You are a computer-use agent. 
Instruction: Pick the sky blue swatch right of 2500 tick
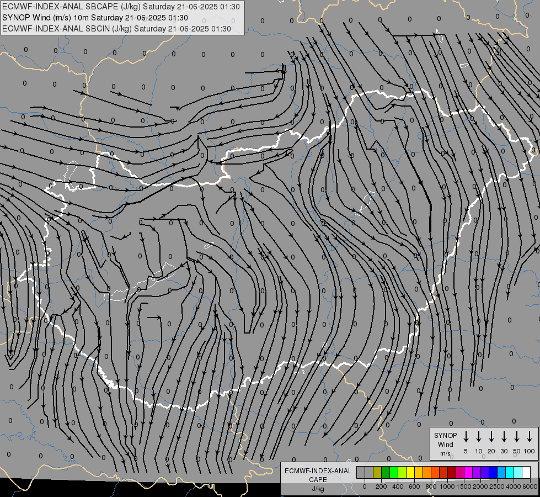pos(501,472)
